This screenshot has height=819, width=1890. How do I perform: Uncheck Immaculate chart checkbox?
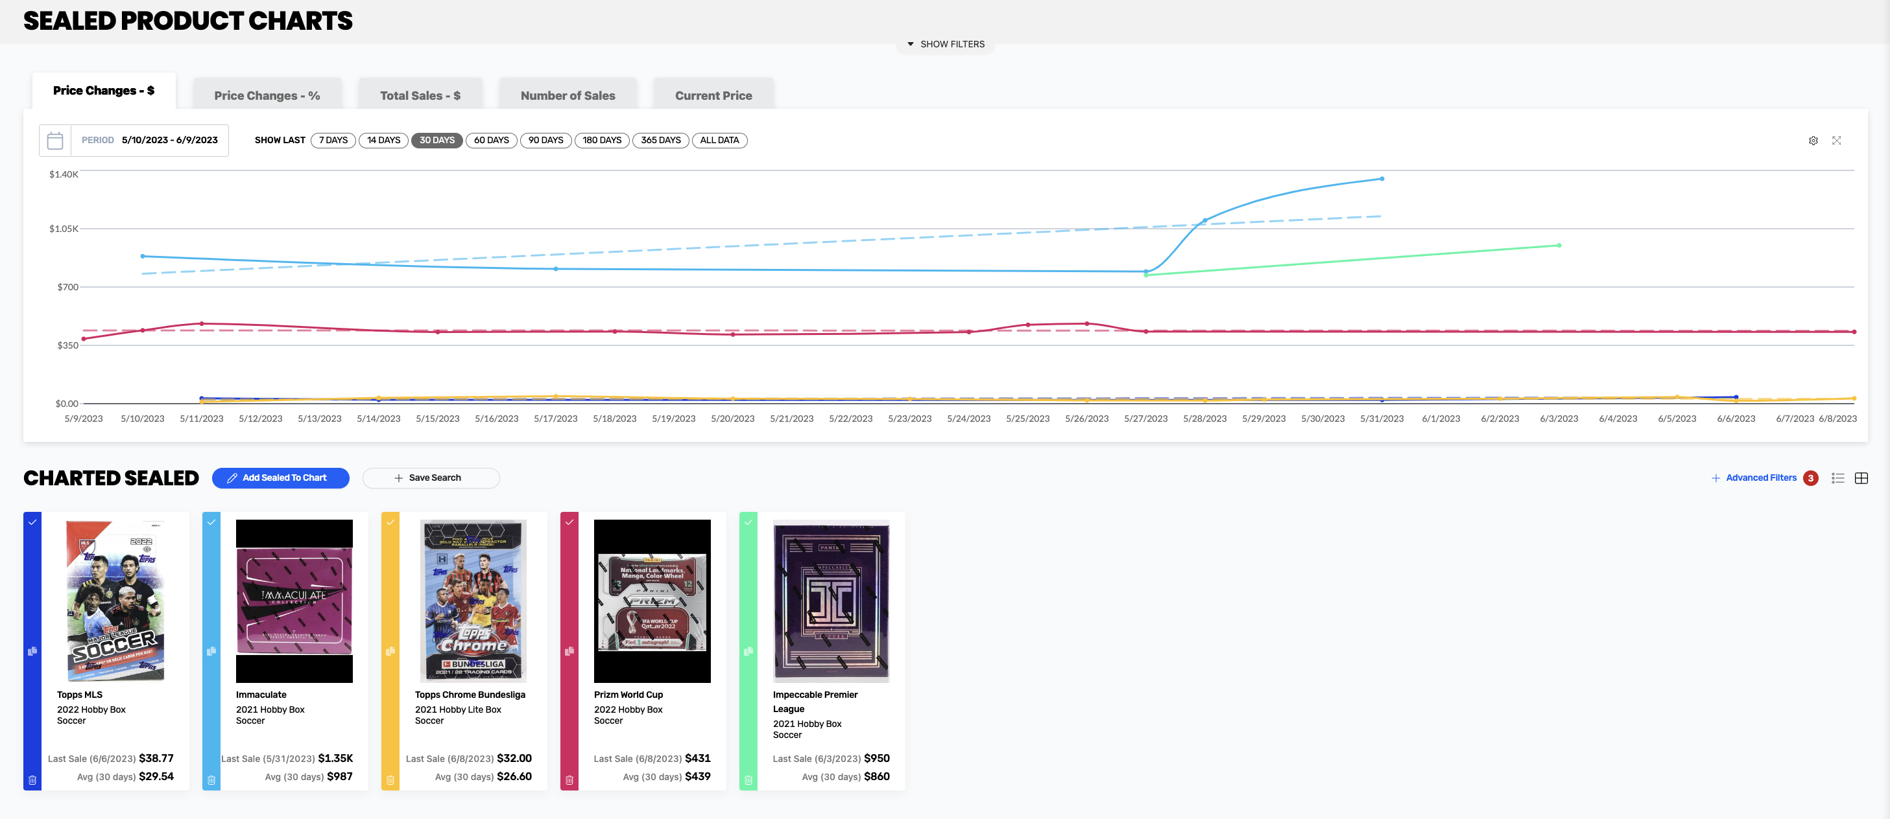coord(211,523)
